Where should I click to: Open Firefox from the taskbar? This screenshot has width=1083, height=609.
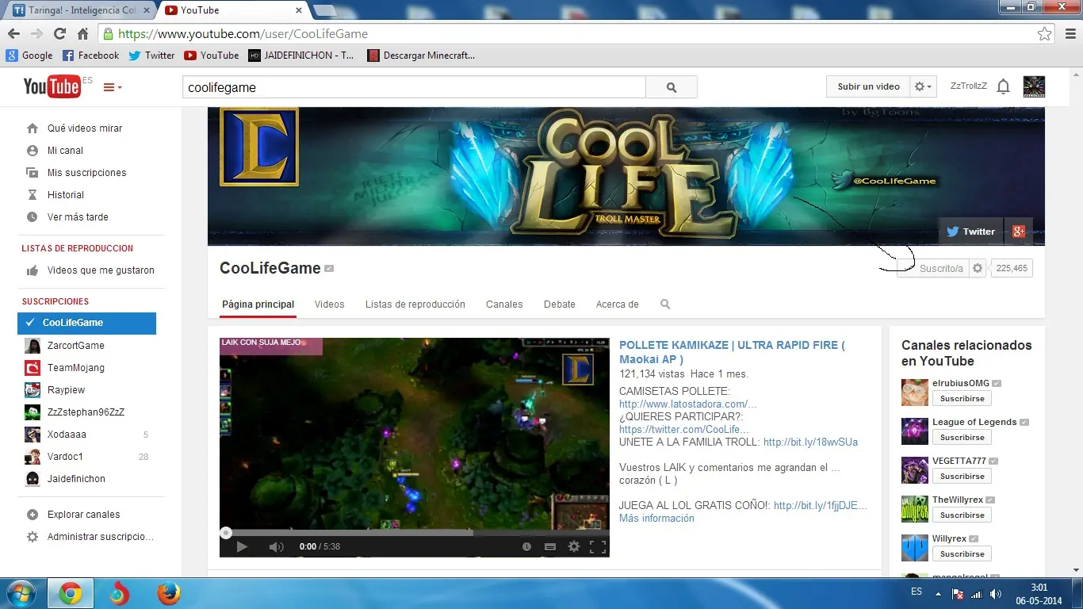pos(168,593)
